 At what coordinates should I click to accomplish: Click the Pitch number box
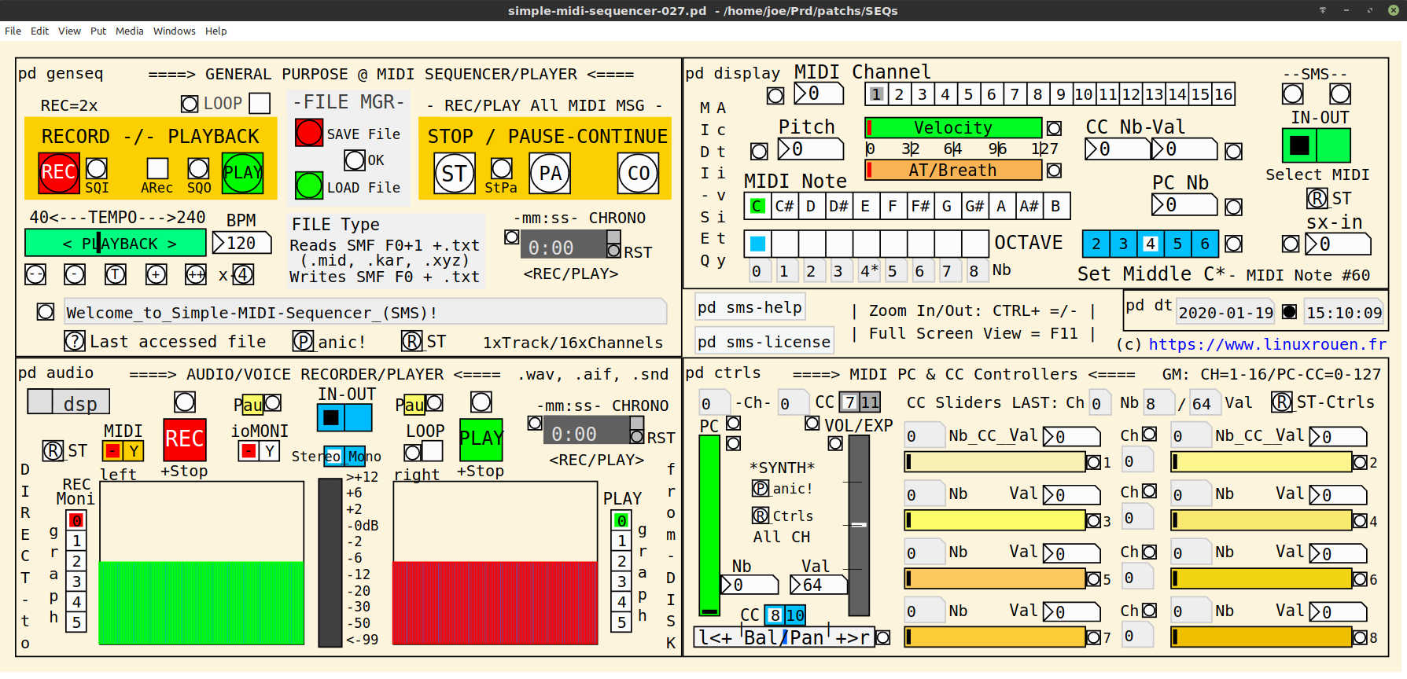coord(810,149)
